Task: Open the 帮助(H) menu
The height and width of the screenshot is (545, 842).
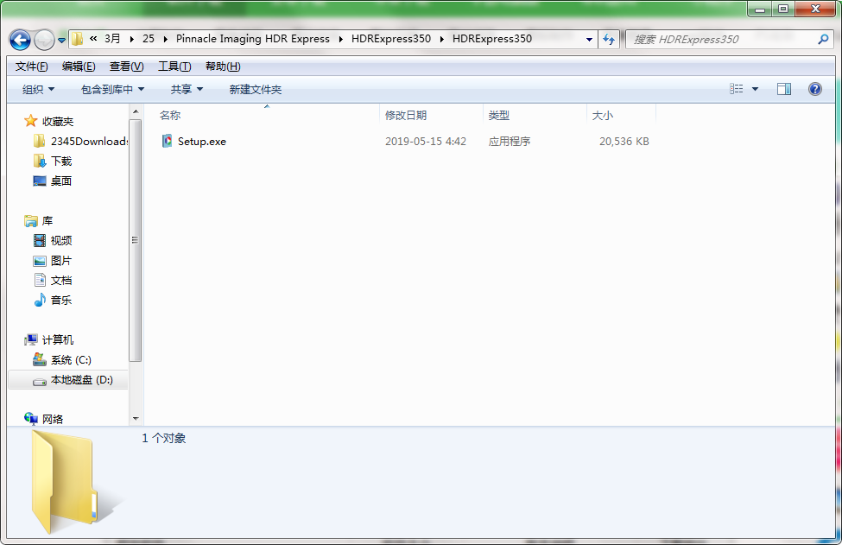Action: pyautogui.click(x=223, y=66)
